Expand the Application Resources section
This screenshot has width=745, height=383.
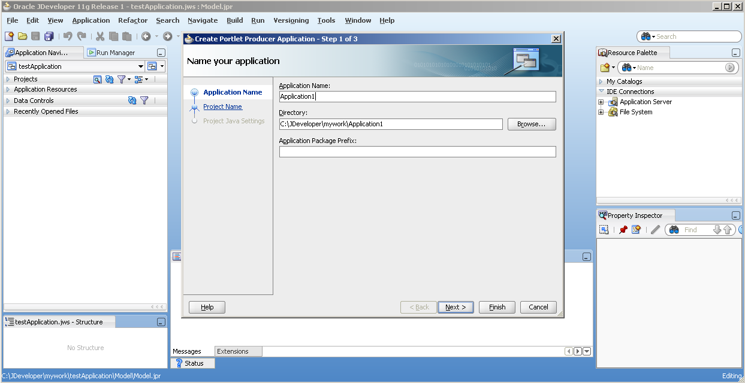coord(8,89)
